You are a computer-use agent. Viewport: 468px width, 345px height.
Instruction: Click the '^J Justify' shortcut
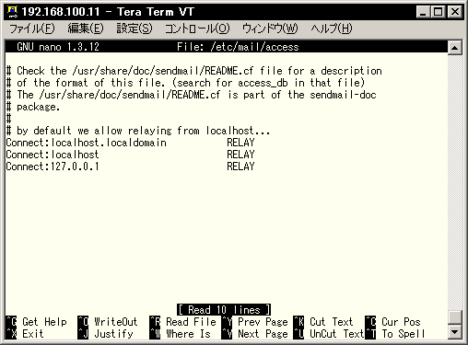click(x=105, y=334)
